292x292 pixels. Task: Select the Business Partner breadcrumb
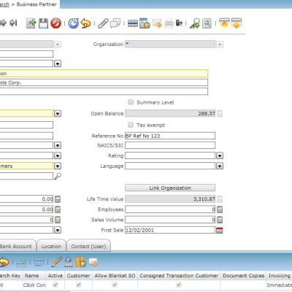point(36,4)
